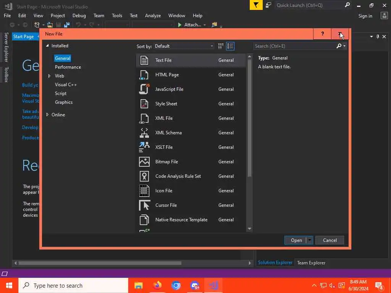Select the Text File icon
391x293 pixels.
pos(144,60)
